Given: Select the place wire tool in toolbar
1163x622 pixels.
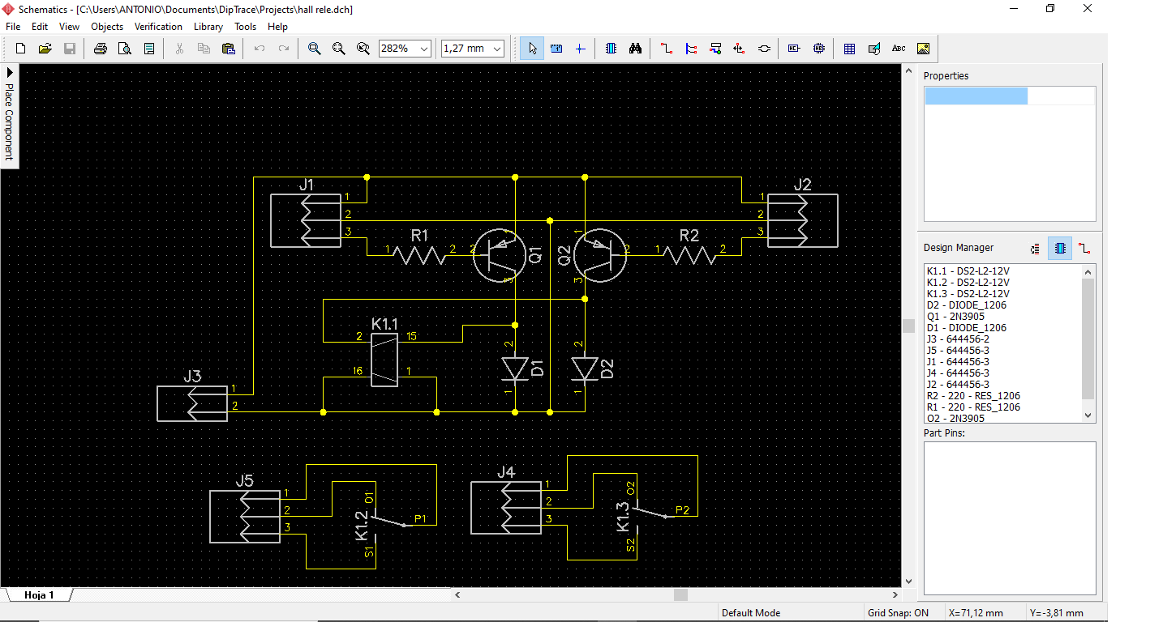Looking at the screenshot, I should coord(667,49).
